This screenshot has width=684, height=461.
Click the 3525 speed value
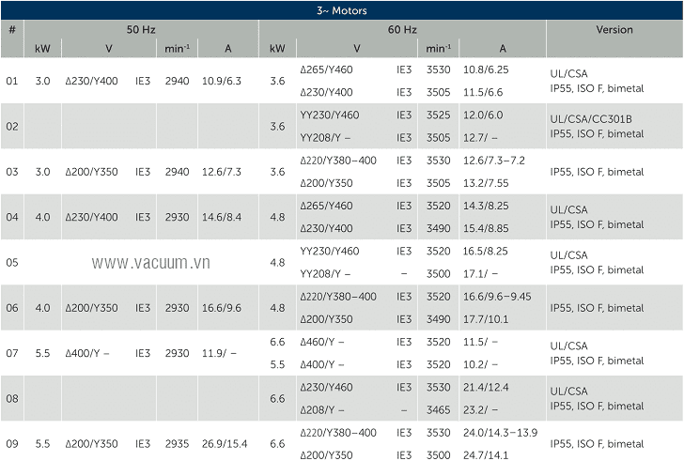click(438, 115)
